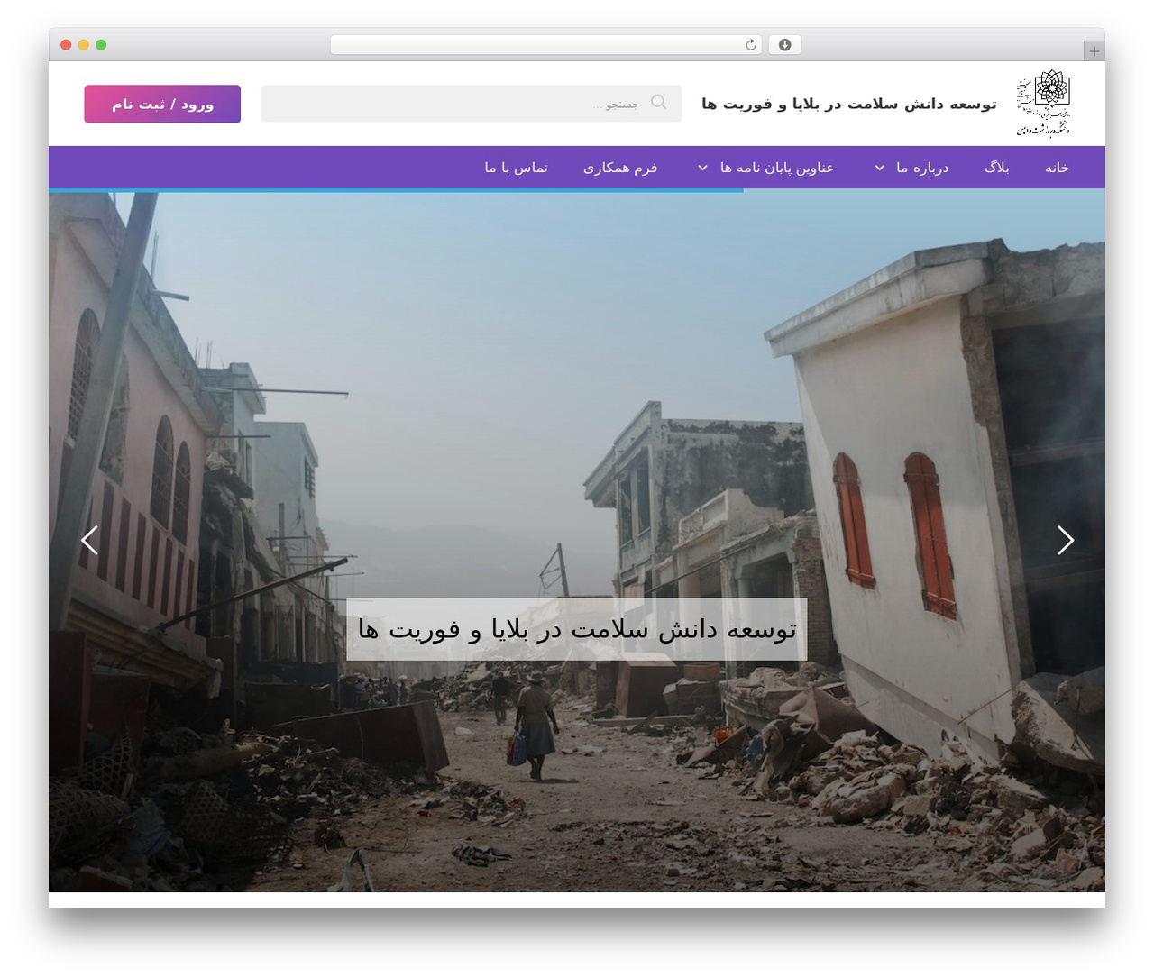This screenshot has height=977, width=1154.
Task: Click the slide caption on hero image
Action: pos(577,629)
